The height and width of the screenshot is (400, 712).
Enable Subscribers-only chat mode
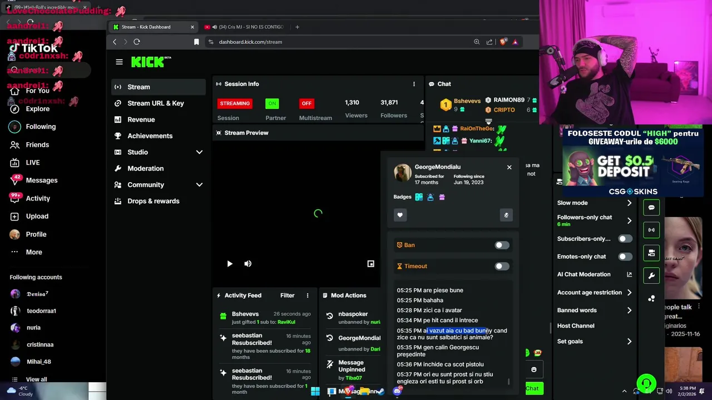point(625,239)
